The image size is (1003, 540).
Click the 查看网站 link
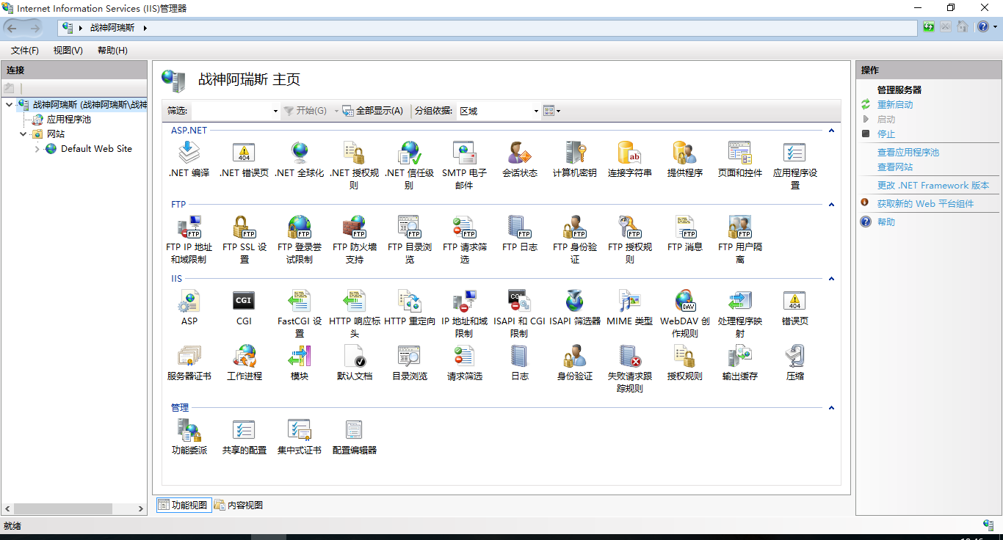click(895, 167)
